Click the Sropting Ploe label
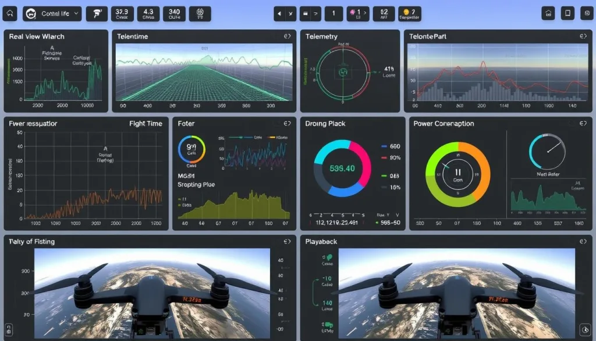Viewport: 596px width, 341px height. (196, 185)
